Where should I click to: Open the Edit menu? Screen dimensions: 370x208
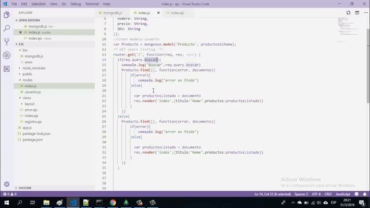point(24,4)
